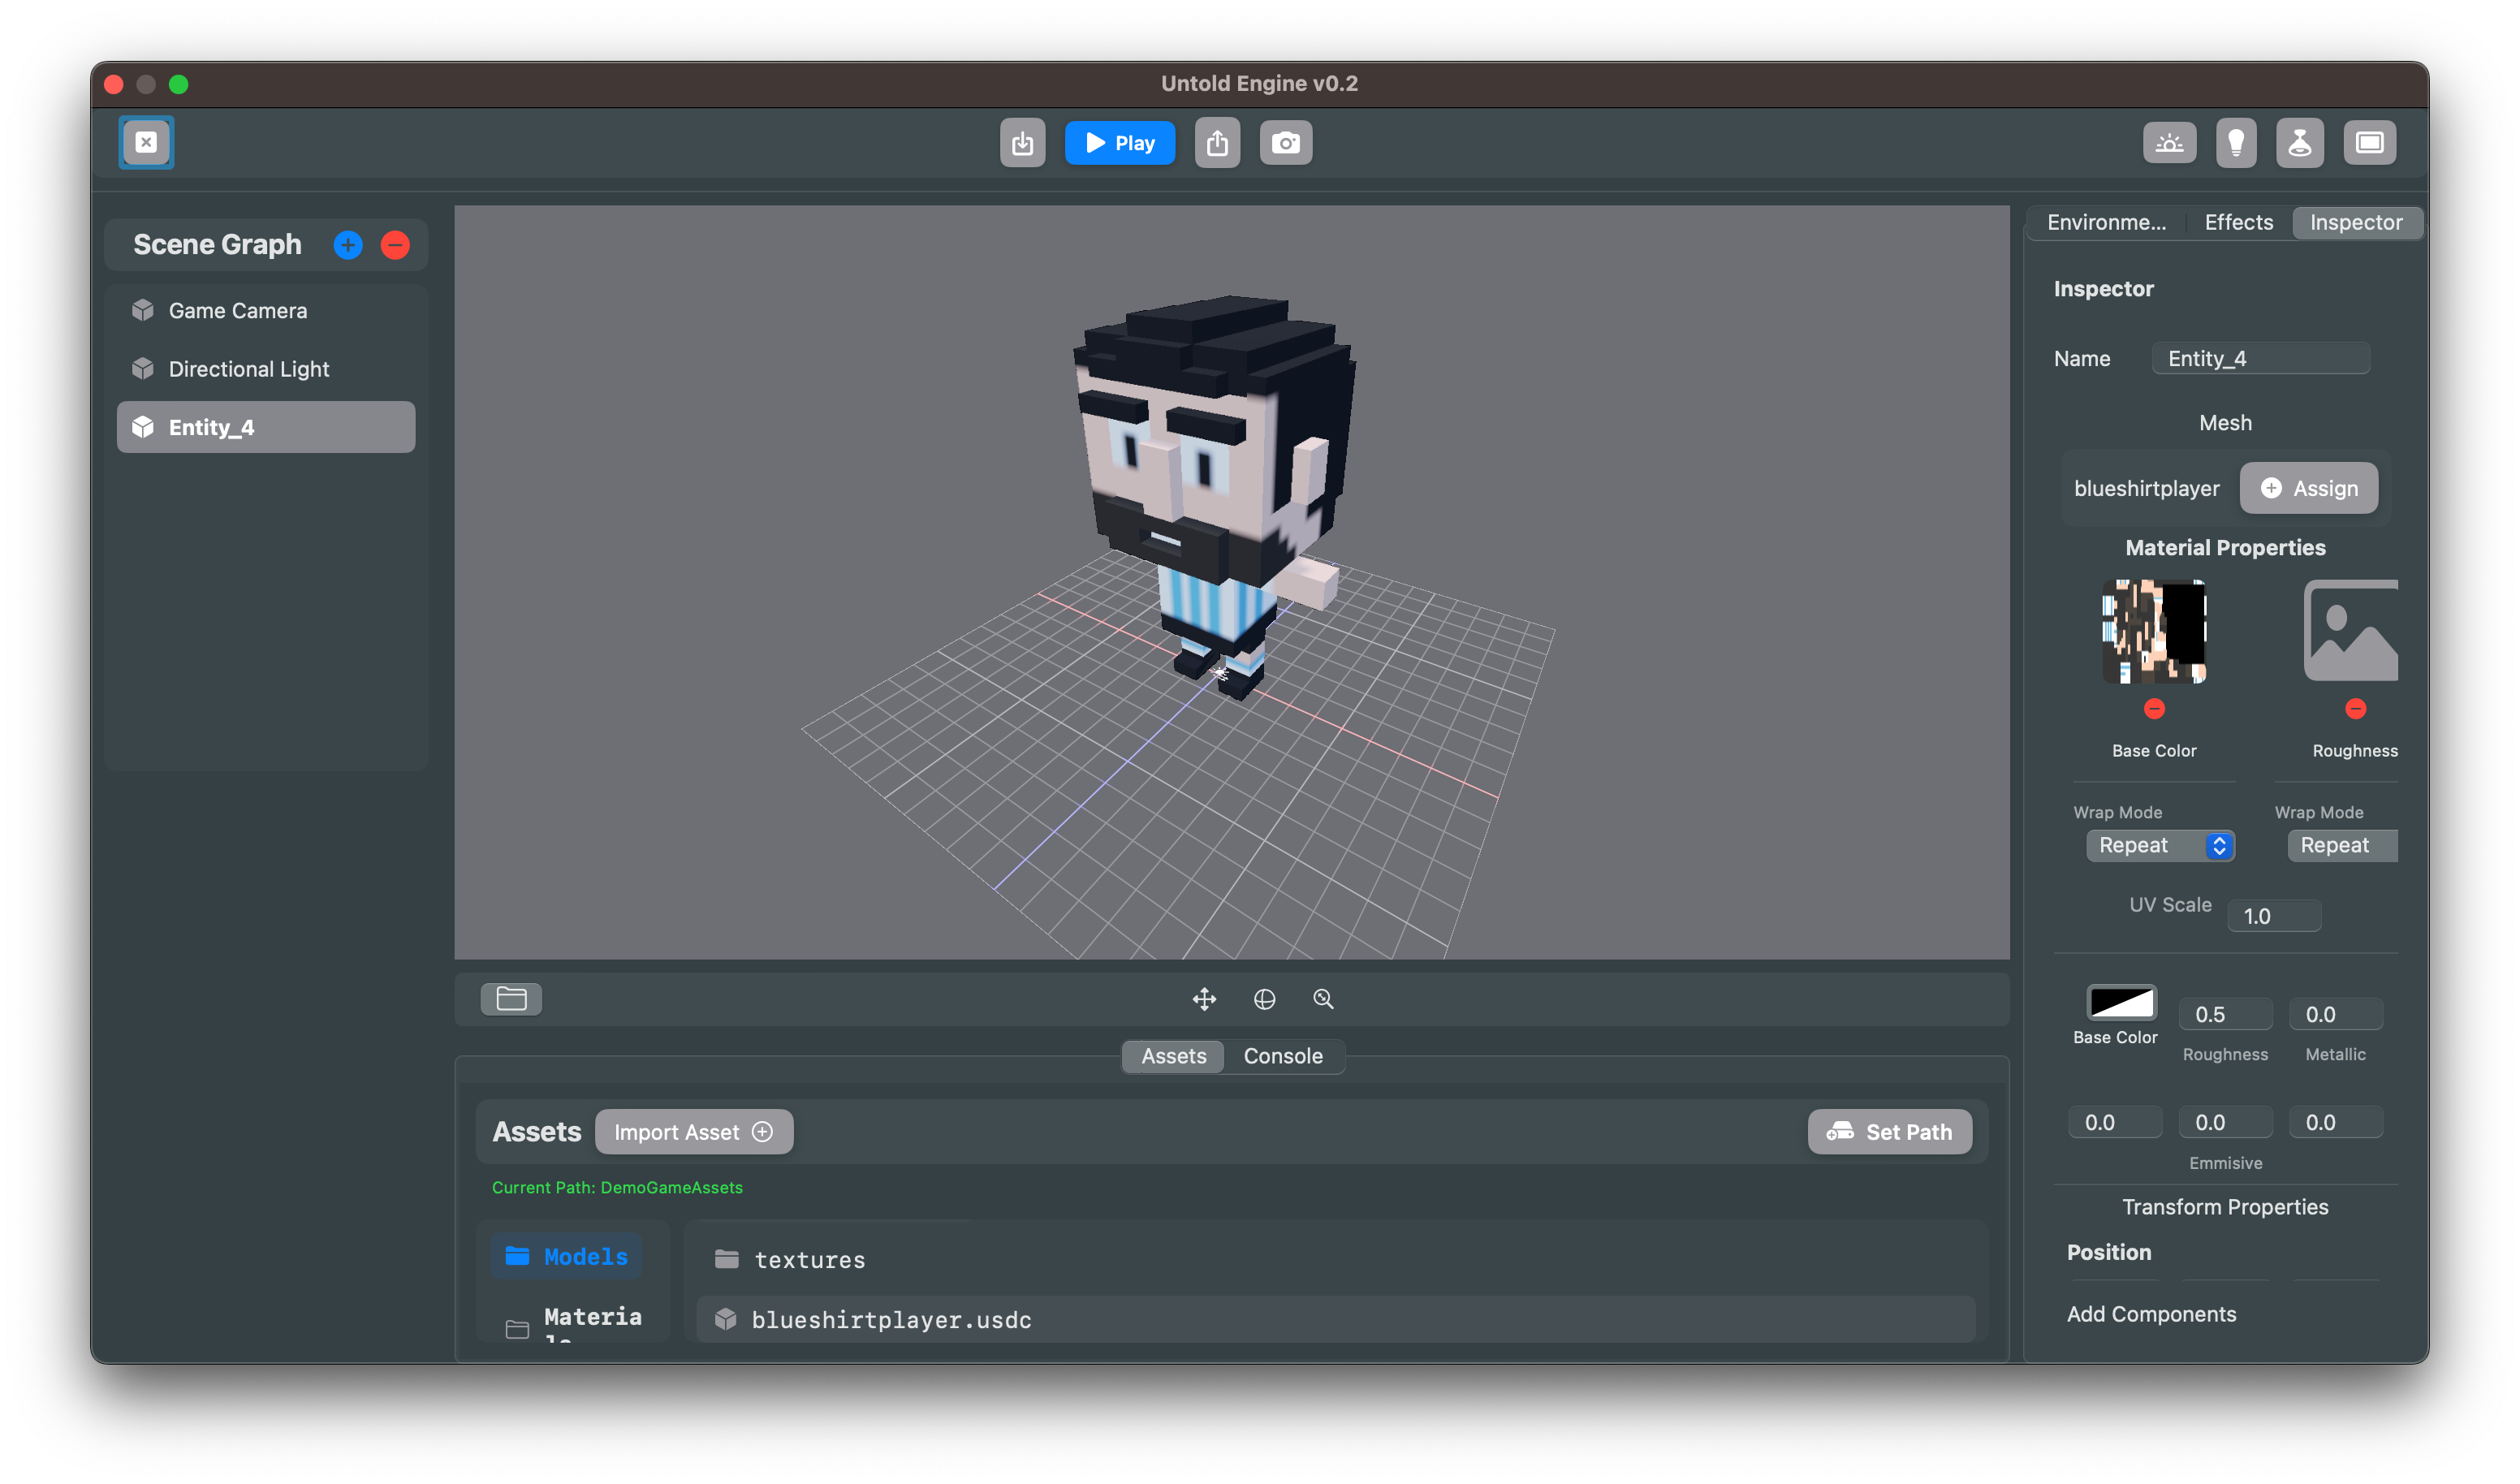The height and width of the screenshot is (1484, 2520).
Task: Switch to the Console tab
Action: tap(1283, 1056)
